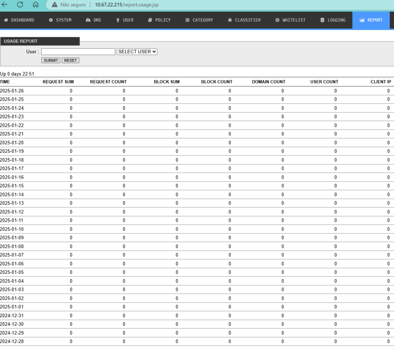Click the Classifier bug icon
The width and height of the screenshot is (394, 349).
(x=230, y=20)
